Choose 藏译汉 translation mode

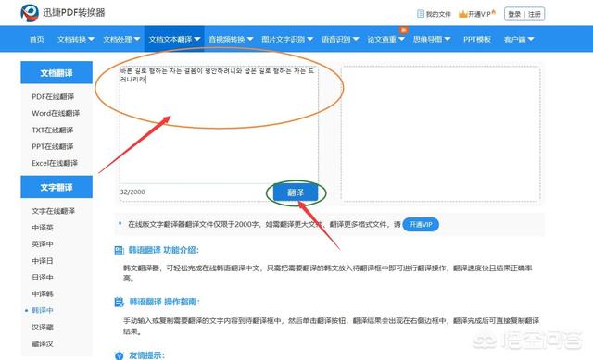click(43, 343)
